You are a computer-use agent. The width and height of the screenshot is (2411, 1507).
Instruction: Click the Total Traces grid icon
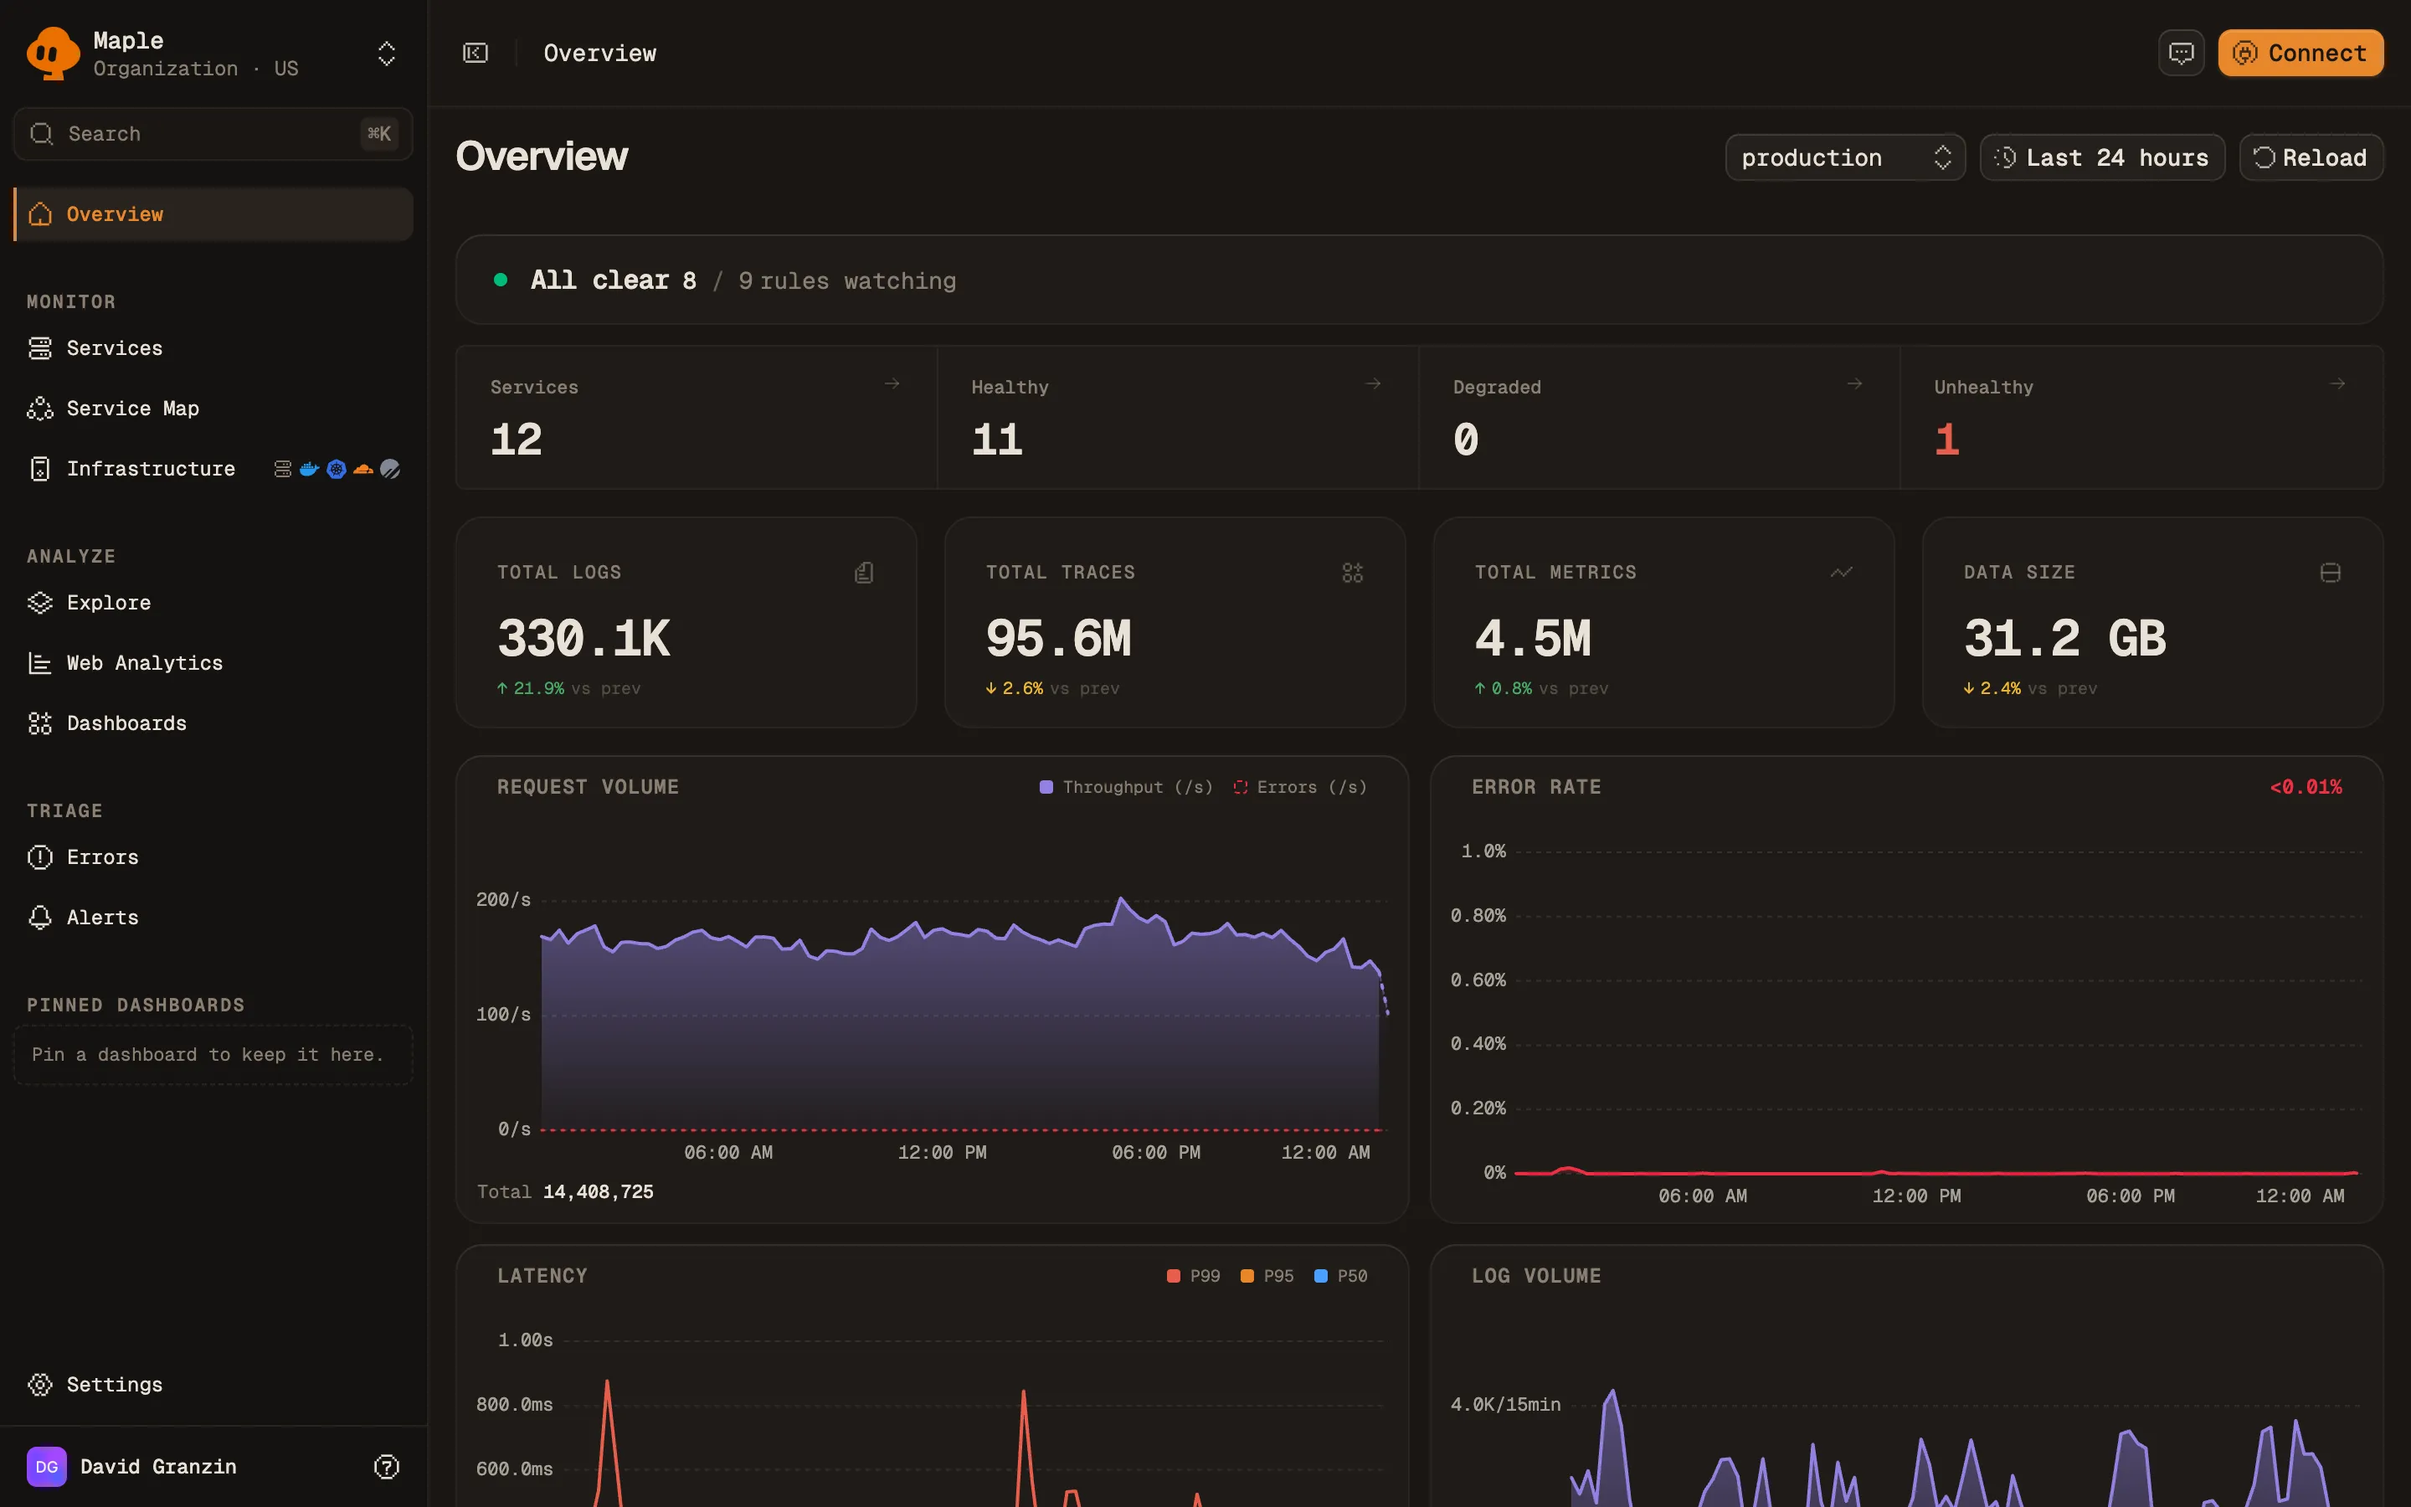tap(1352, 572)
